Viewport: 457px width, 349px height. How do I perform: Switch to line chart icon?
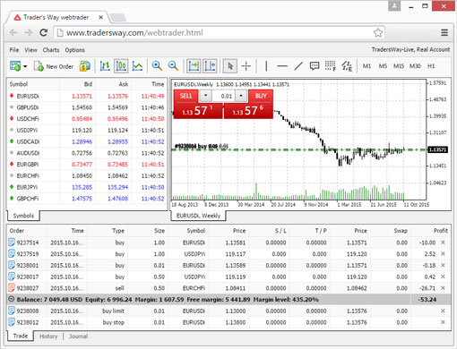pyautogui.click(x=137, y=66)
